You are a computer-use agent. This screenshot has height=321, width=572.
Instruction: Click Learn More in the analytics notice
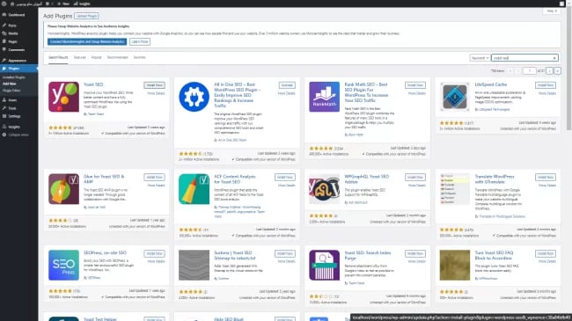(140, 41)
